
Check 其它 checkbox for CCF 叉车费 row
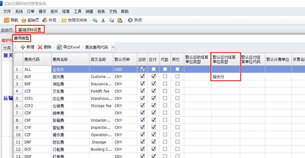click(177, 91)
